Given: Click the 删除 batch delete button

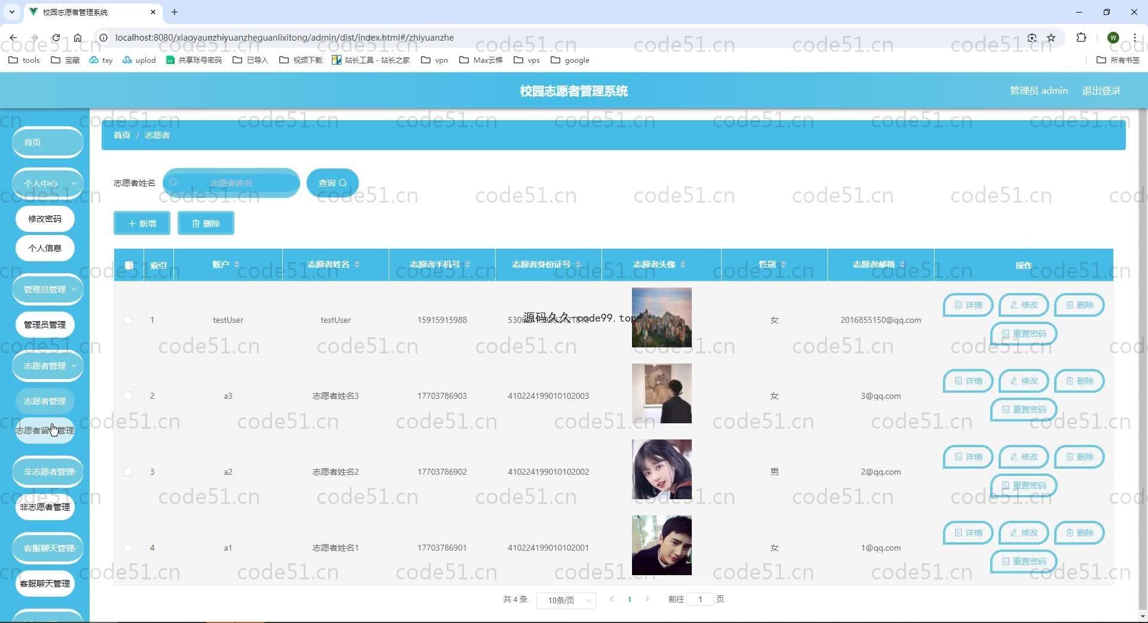Looking at the screenshot, I should click(206, 223).
